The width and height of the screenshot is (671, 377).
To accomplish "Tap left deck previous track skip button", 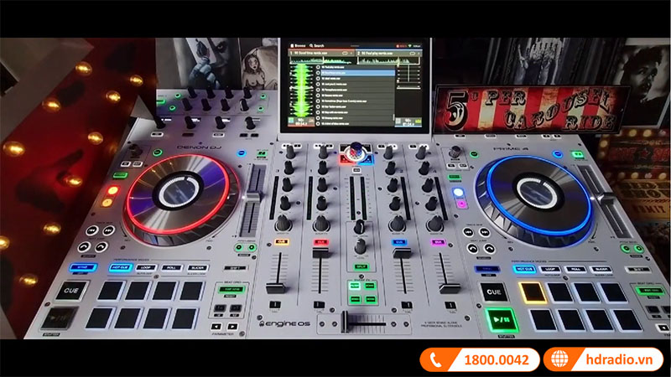I will [x=92, y=231].
